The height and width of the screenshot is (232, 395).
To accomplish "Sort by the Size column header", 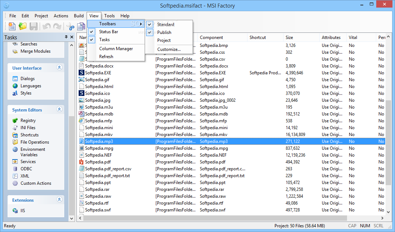I will (x=302, y=37).
